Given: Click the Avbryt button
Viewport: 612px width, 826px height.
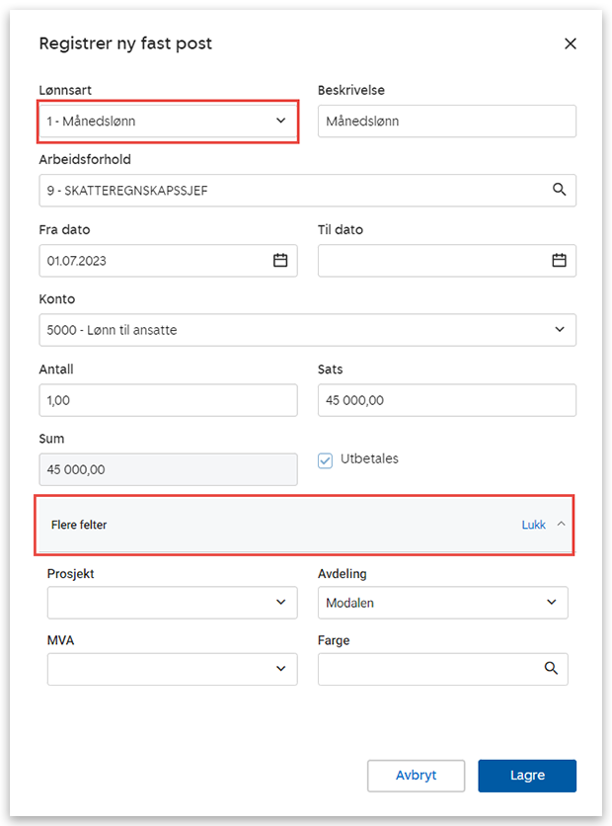Looking at the screenshot, I should 416,776.
